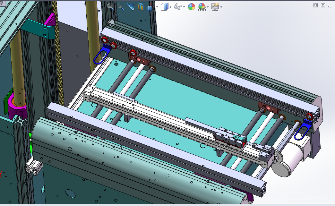
Task: Expand the Display Style dropdown arrow
Action: tap(170, 7)
